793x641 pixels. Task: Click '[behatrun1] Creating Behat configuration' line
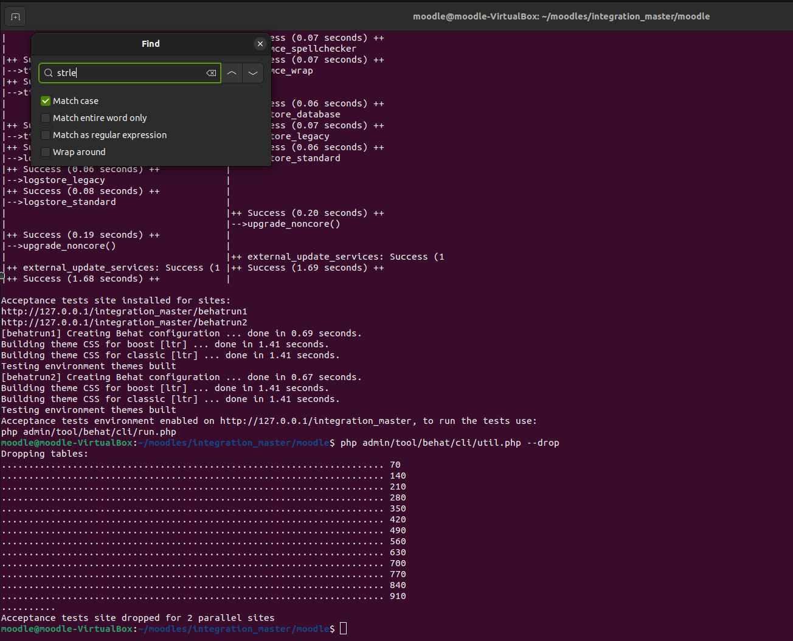click(x=181, y=333)
